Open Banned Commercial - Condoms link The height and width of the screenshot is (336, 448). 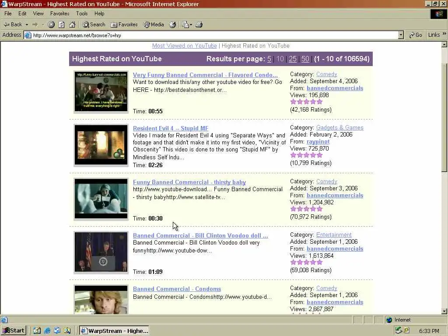point(177,289)
